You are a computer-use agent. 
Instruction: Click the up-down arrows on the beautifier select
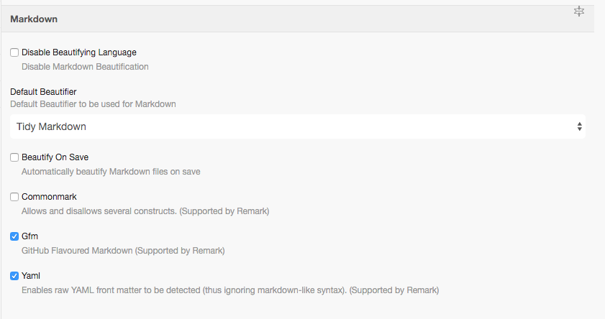point(580,126)
